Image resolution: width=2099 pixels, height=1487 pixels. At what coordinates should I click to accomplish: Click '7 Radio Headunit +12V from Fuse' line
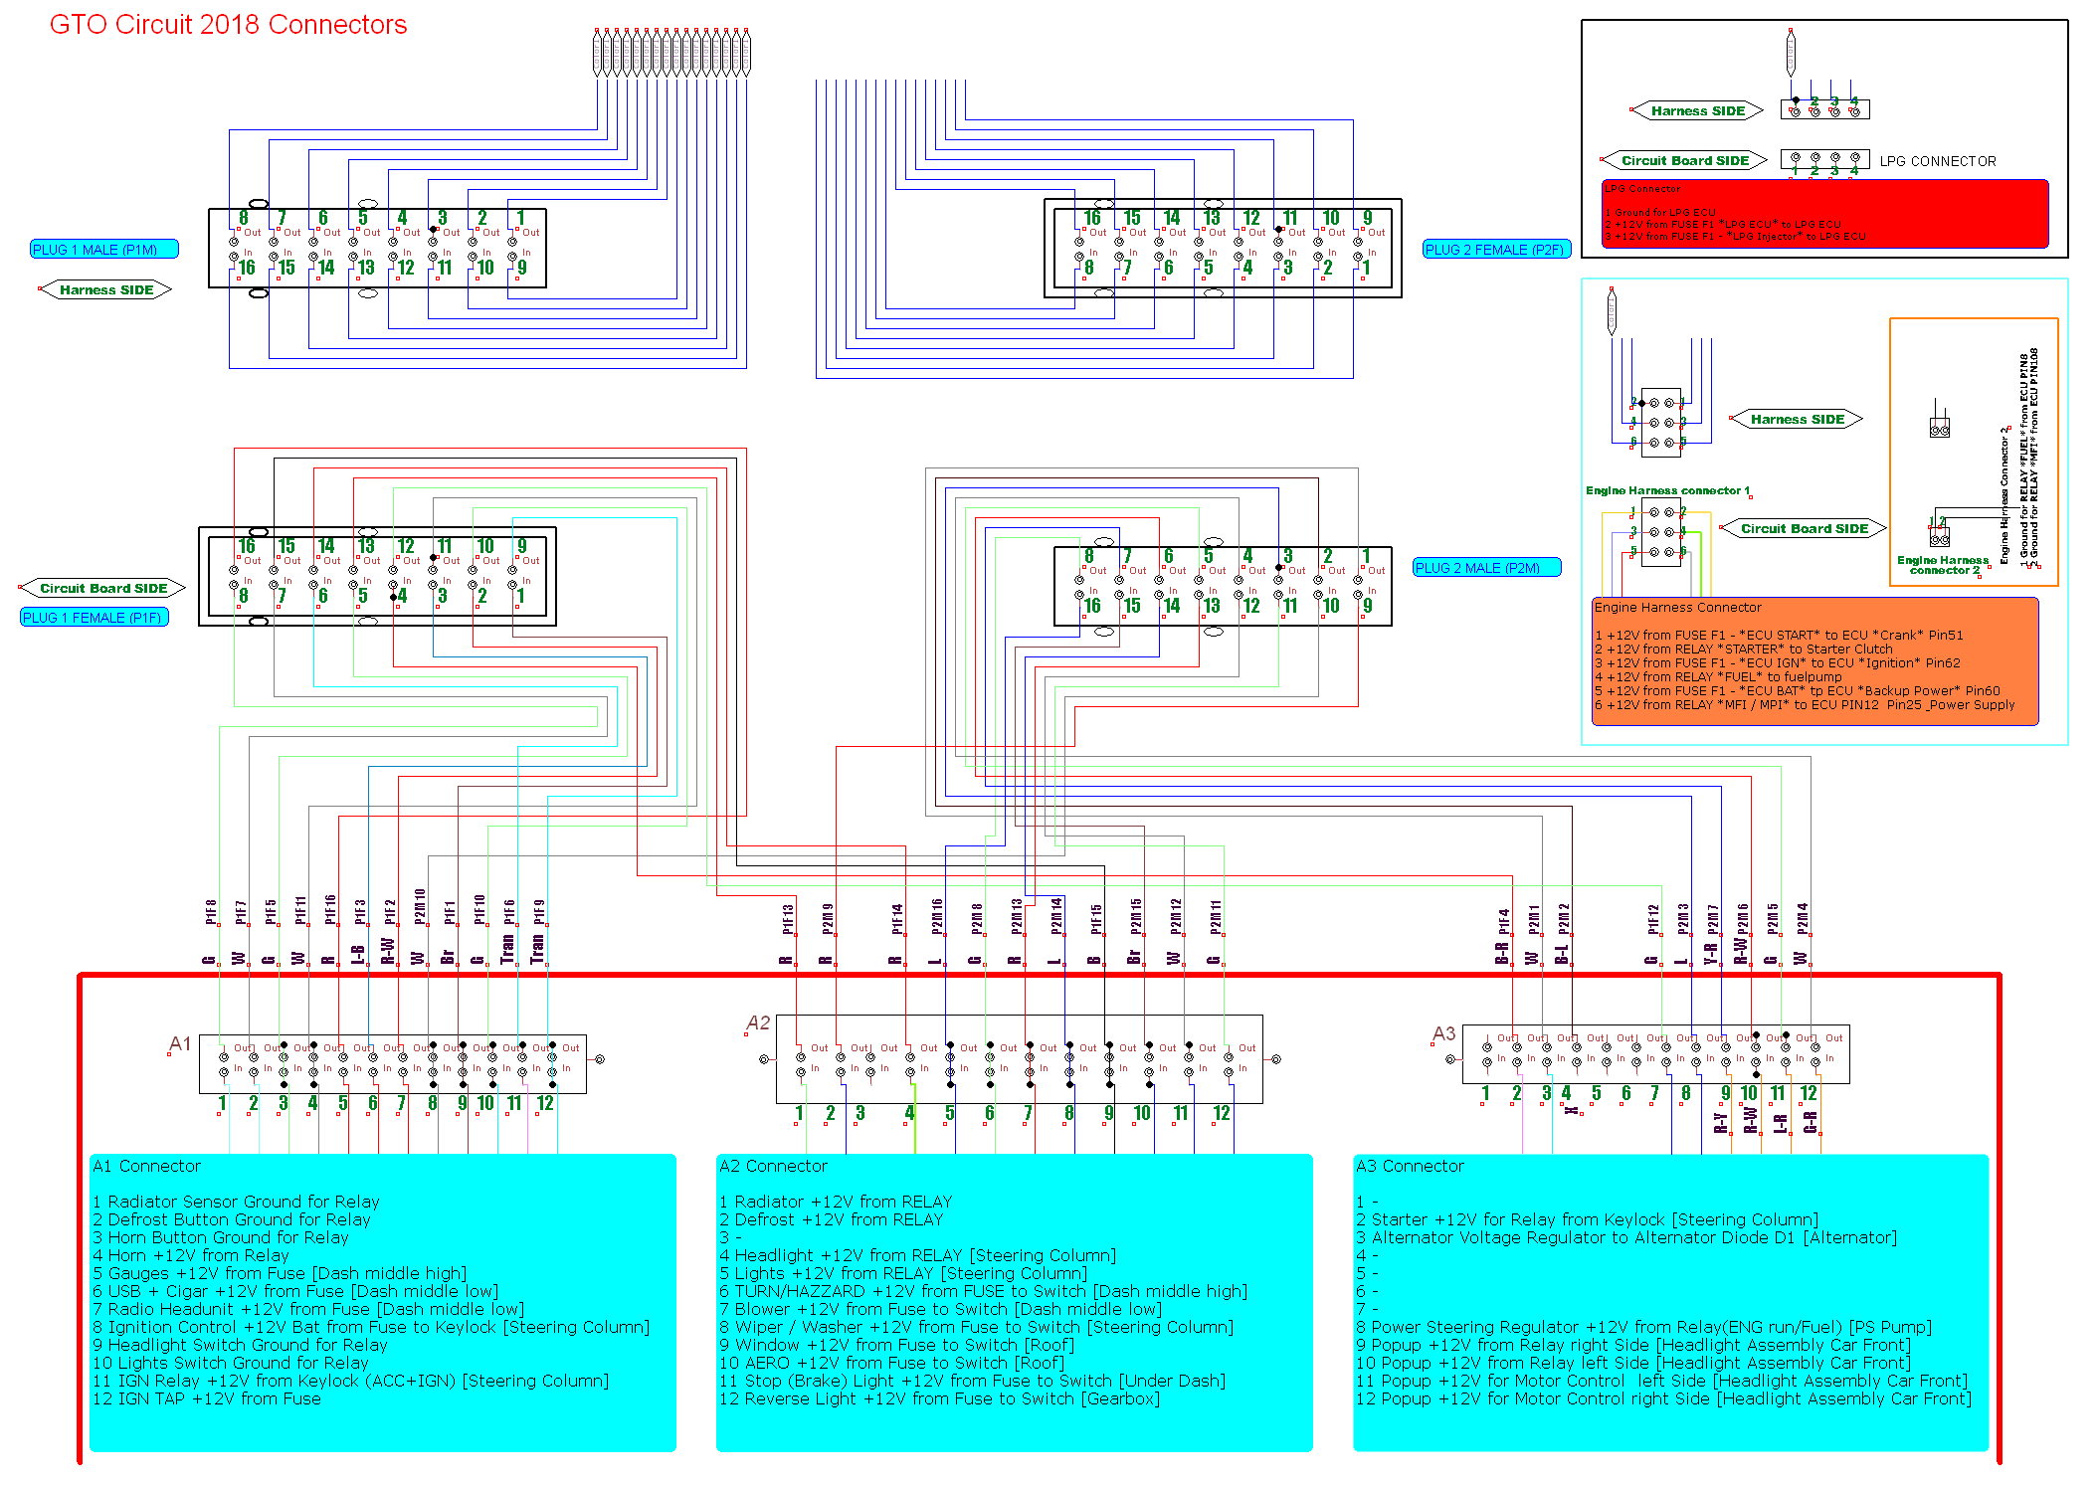point(308,1310)
